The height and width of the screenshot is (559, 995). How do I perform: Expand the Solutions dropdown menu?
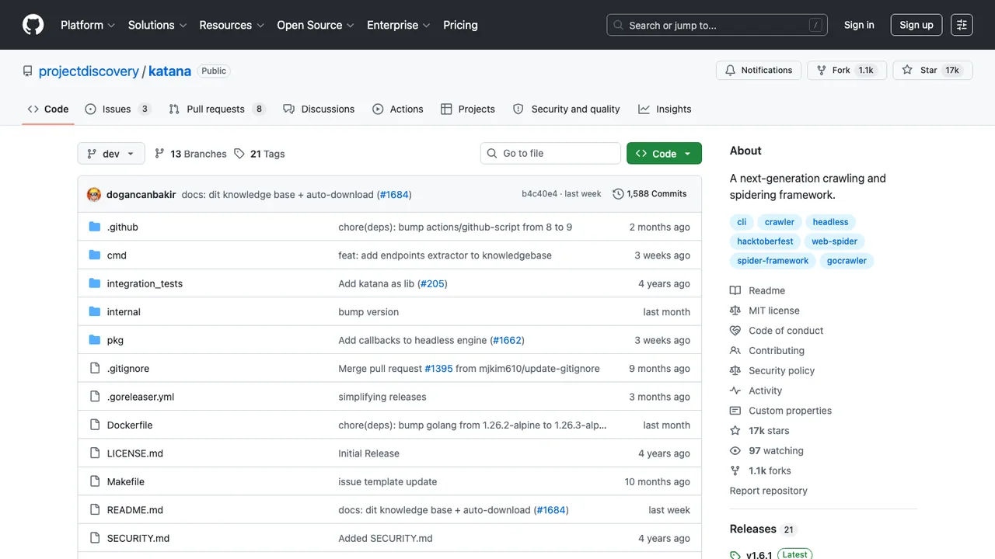158,25
